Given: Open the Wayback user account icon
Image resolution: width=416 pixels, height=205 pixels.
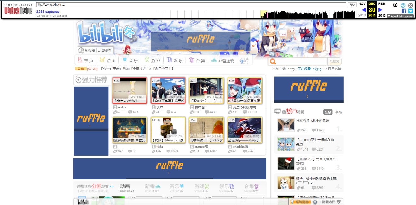Looking at the screenshot, I should pyautogui.click(x=395, y=5).
